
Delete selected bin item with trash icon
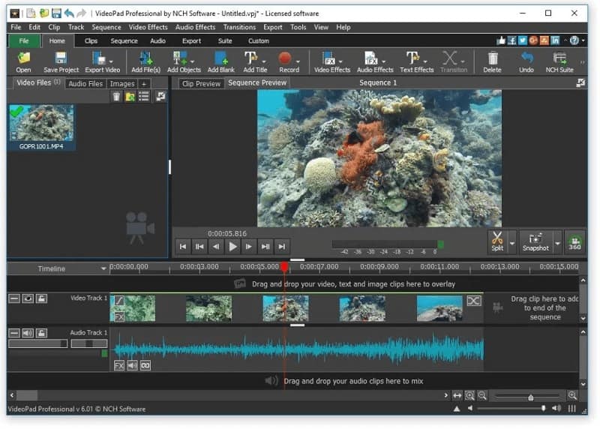(x=116, y=96)
